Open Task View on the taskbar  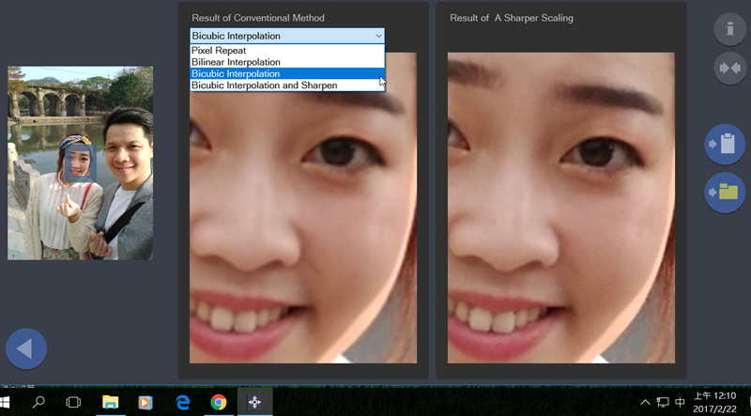point(73,402)
